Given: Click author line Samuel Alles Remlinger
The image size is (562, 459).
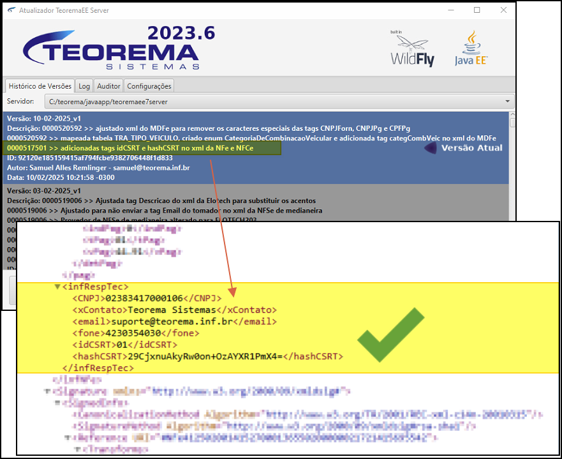Looking at the screenshot, I should tap(99, 167).
